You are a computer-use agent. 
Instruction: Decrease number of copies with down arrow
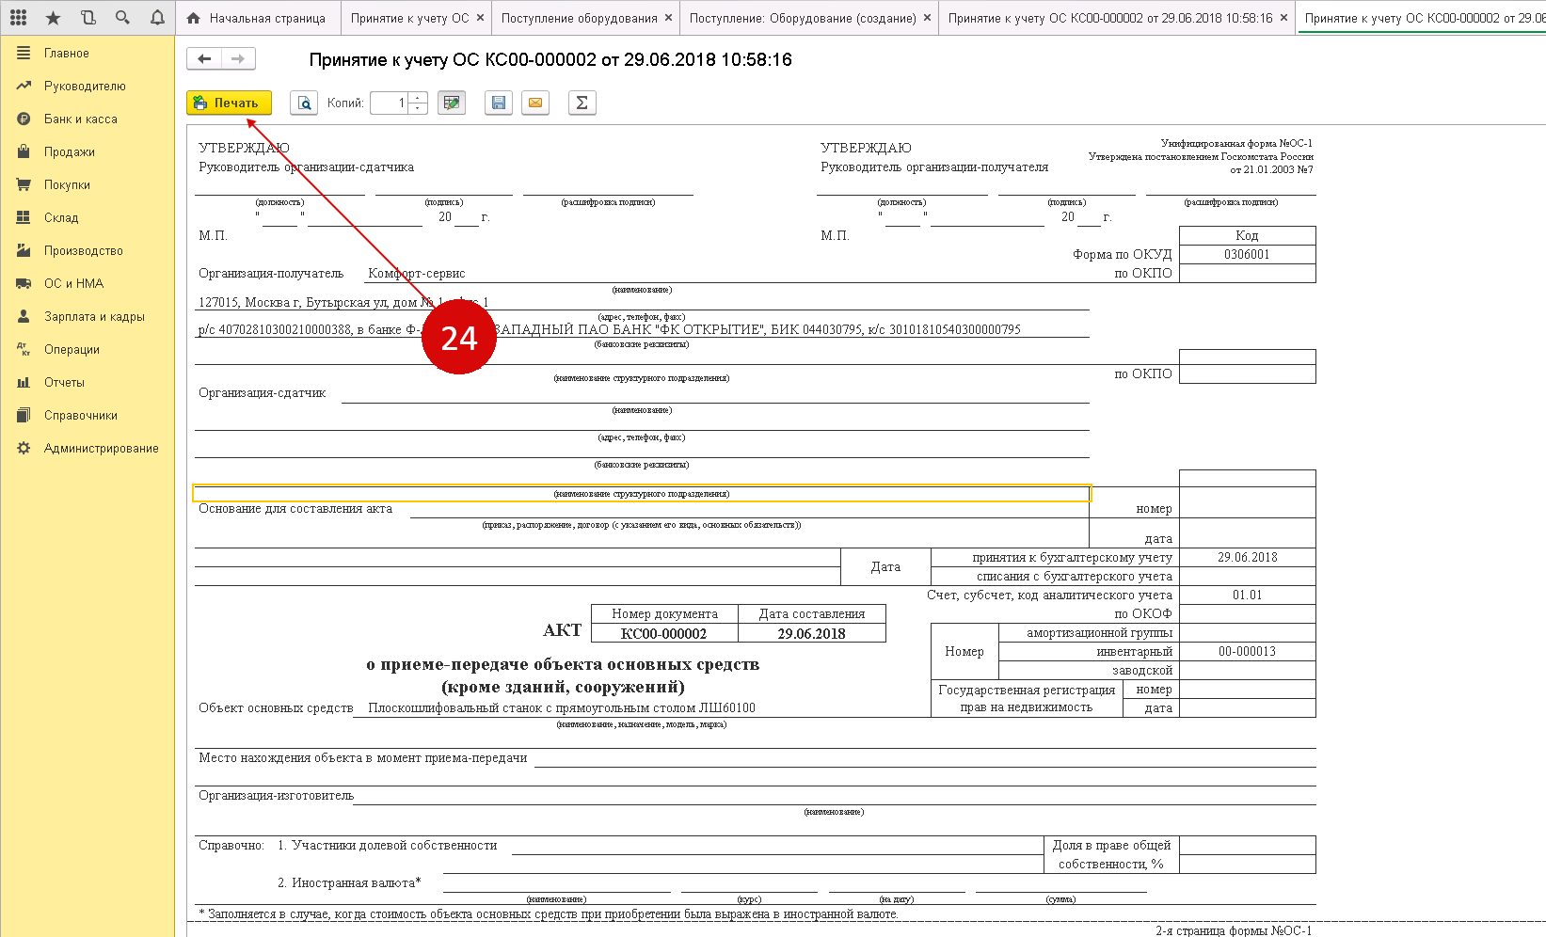tap(419, 109)
